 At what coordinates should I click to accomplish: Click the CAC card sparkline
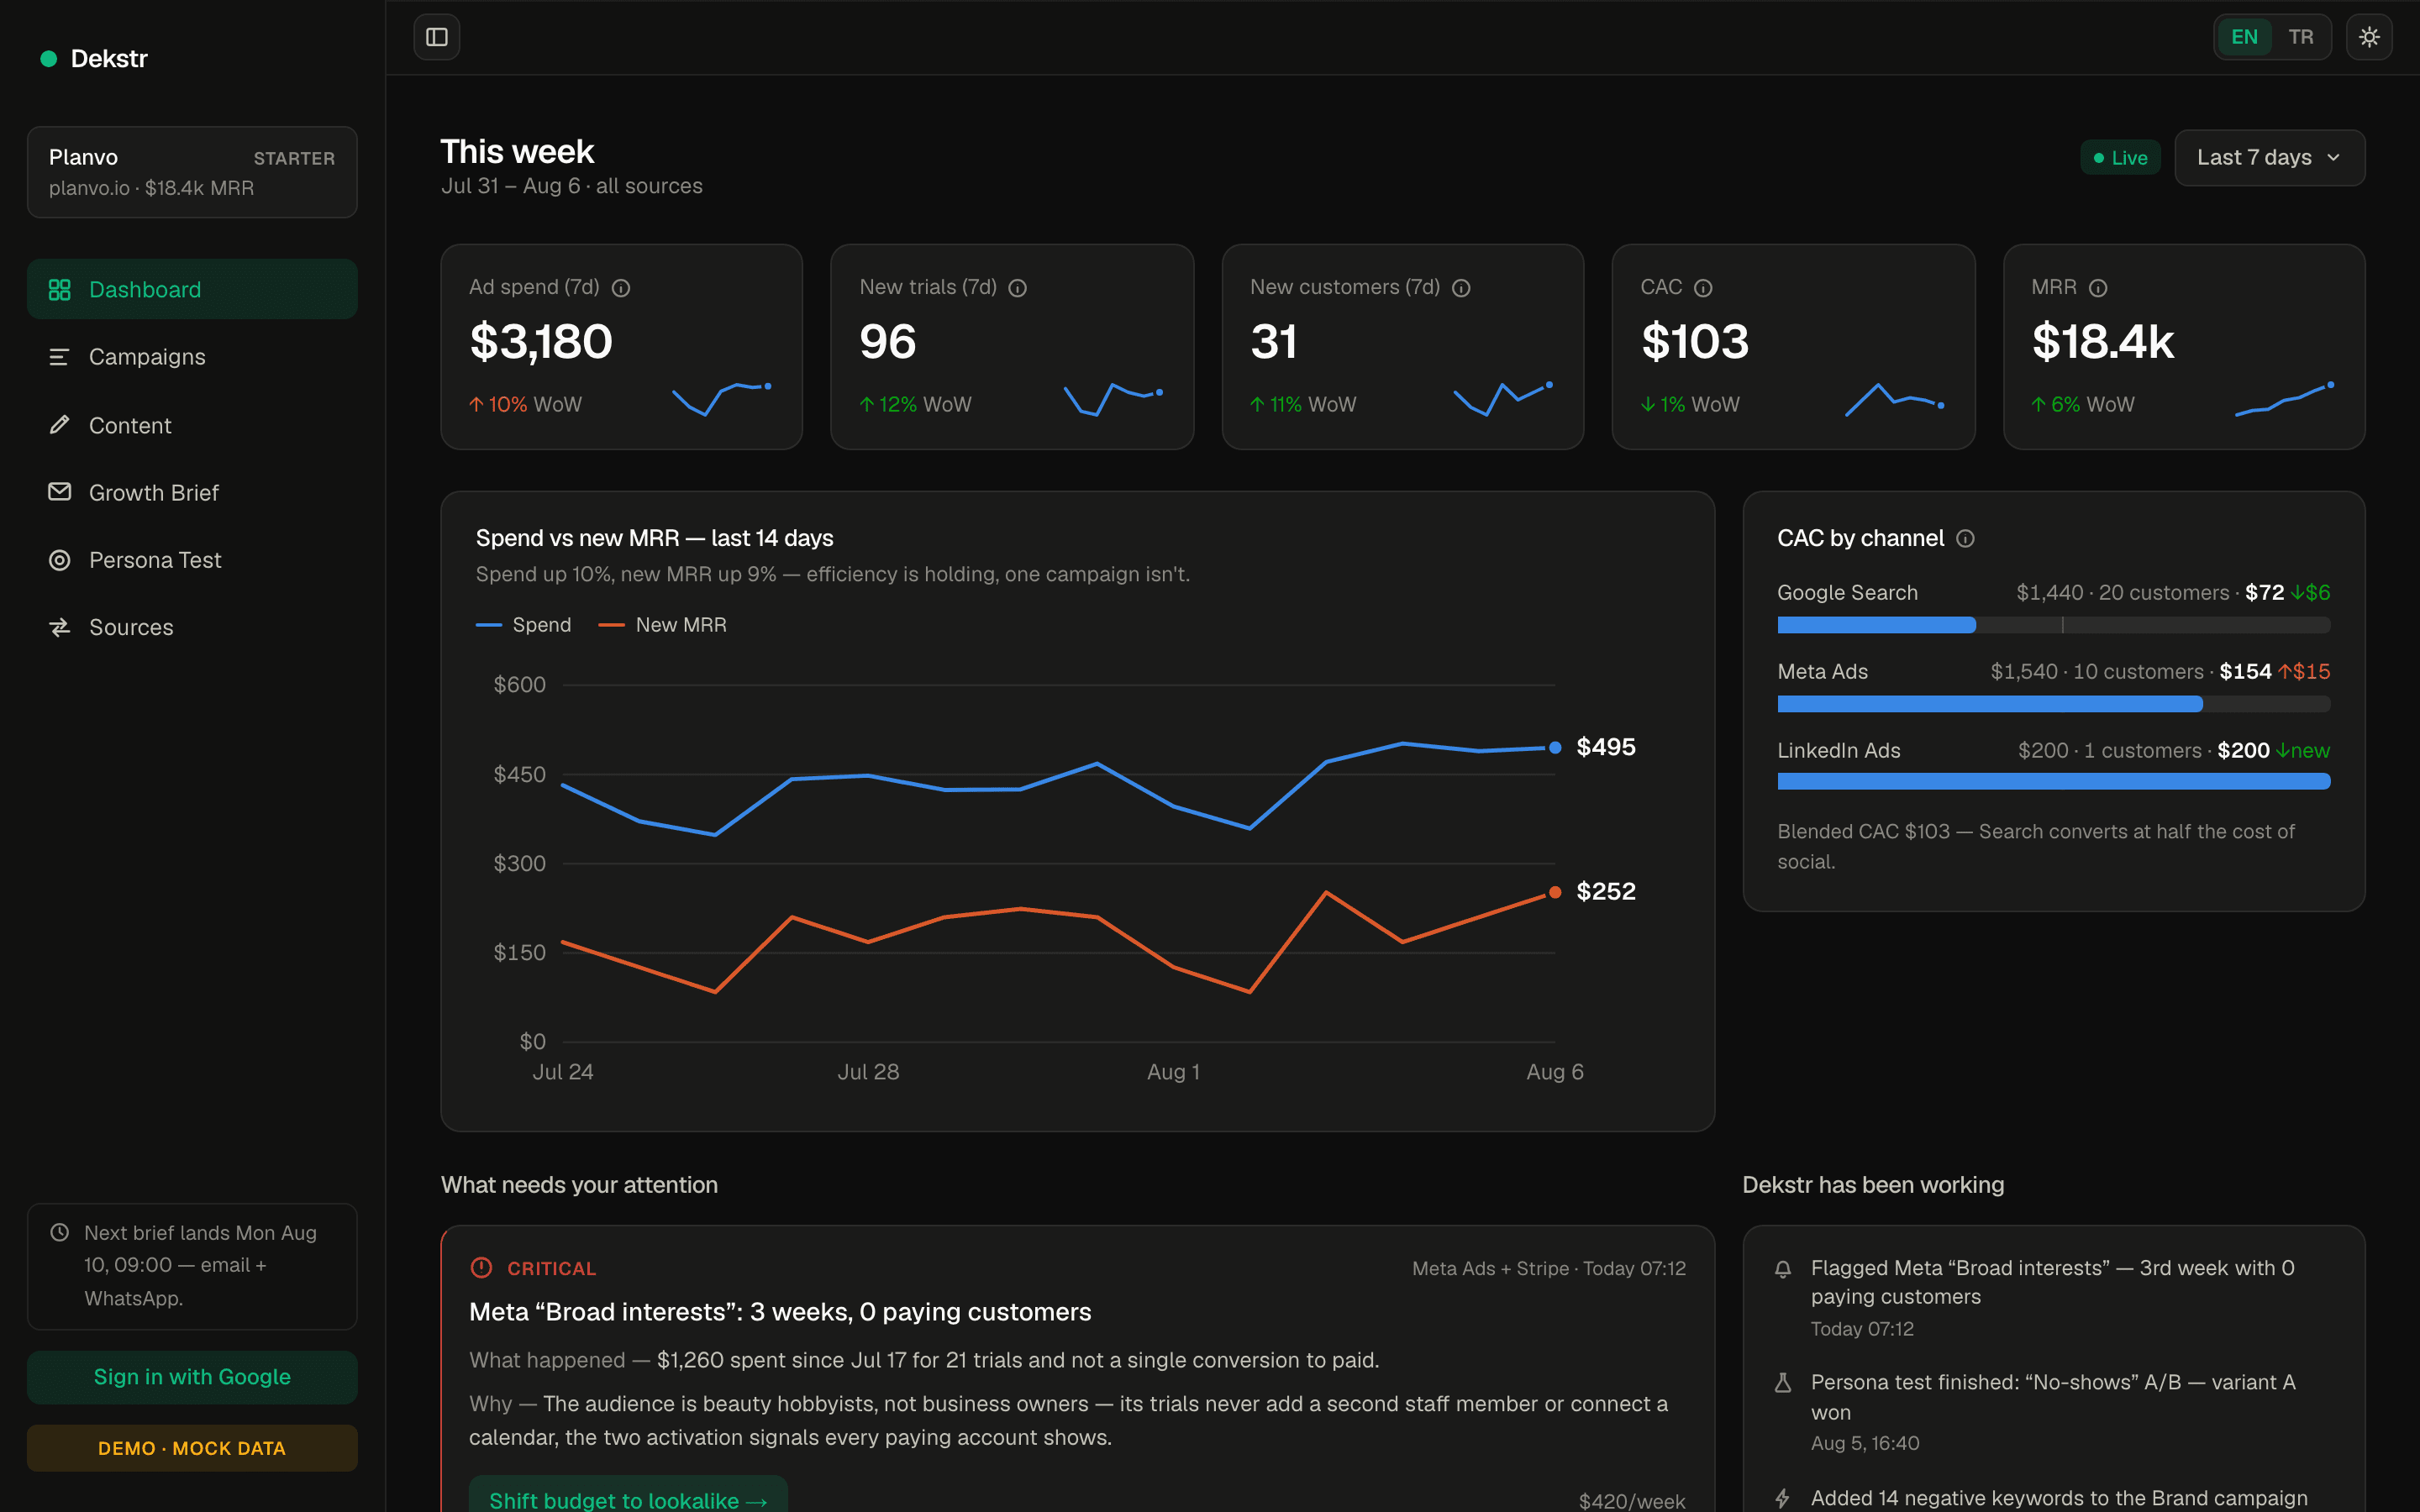[1895, 398]
